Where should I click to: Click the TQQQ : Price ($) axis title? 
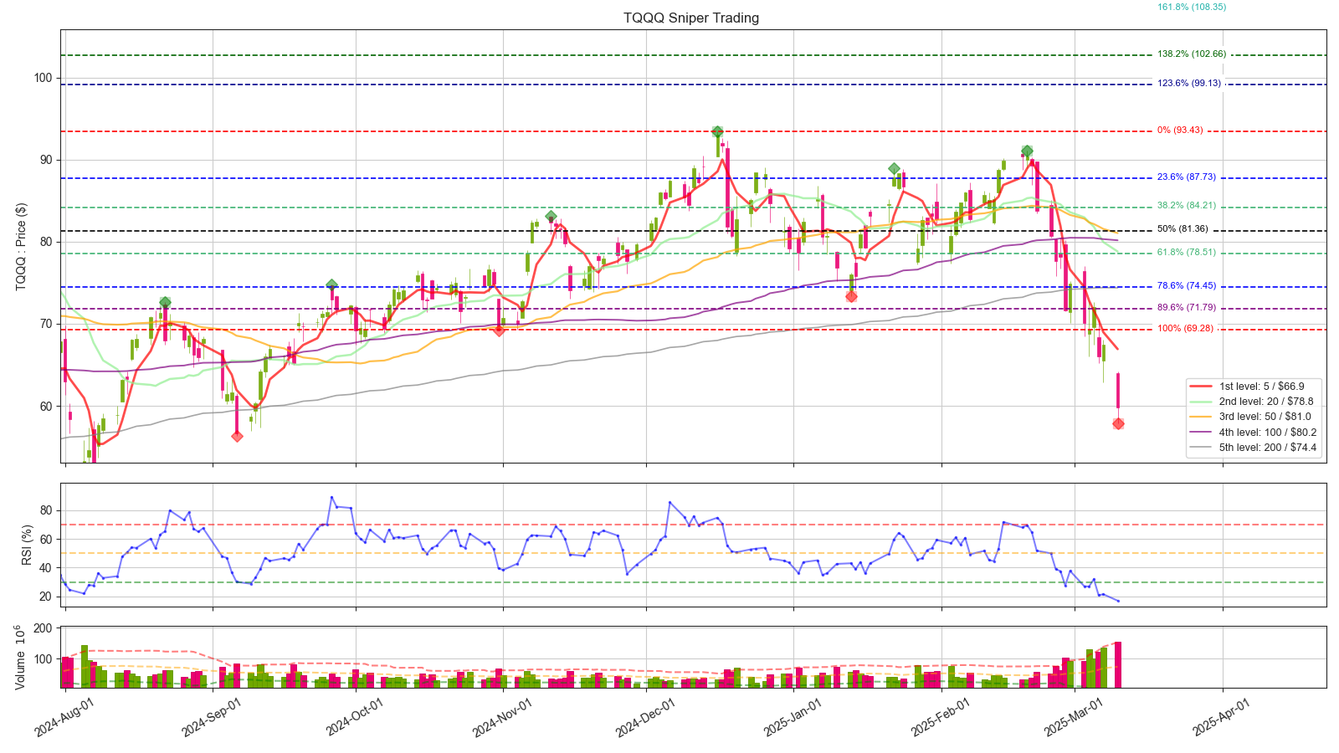click(21, 247)
